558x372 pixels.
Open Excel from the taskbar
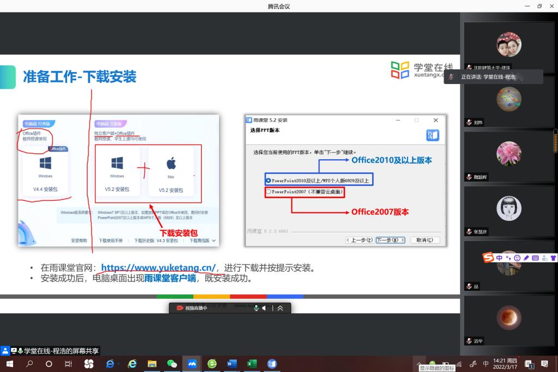pos(251,364)
